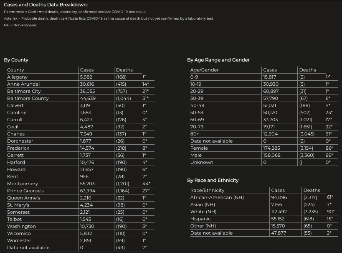Click the Worcester county row name
Viewport: 342px width, 253px height.
19,240
